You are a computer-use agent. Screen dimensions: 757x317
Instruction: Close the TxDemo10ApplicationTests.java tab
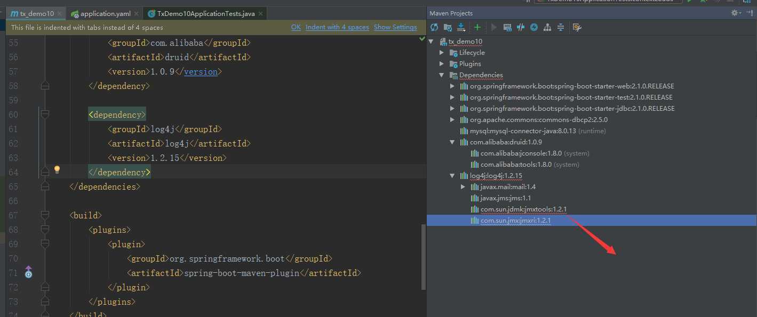pyautogui.click(x=261, y=14)
